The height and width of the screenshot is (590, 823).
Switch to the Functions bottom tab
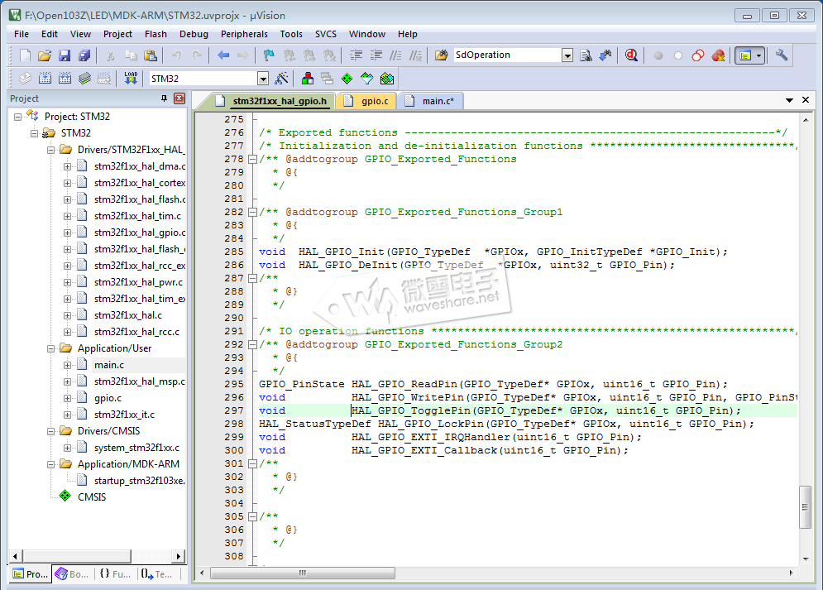[x=116, y=574]
